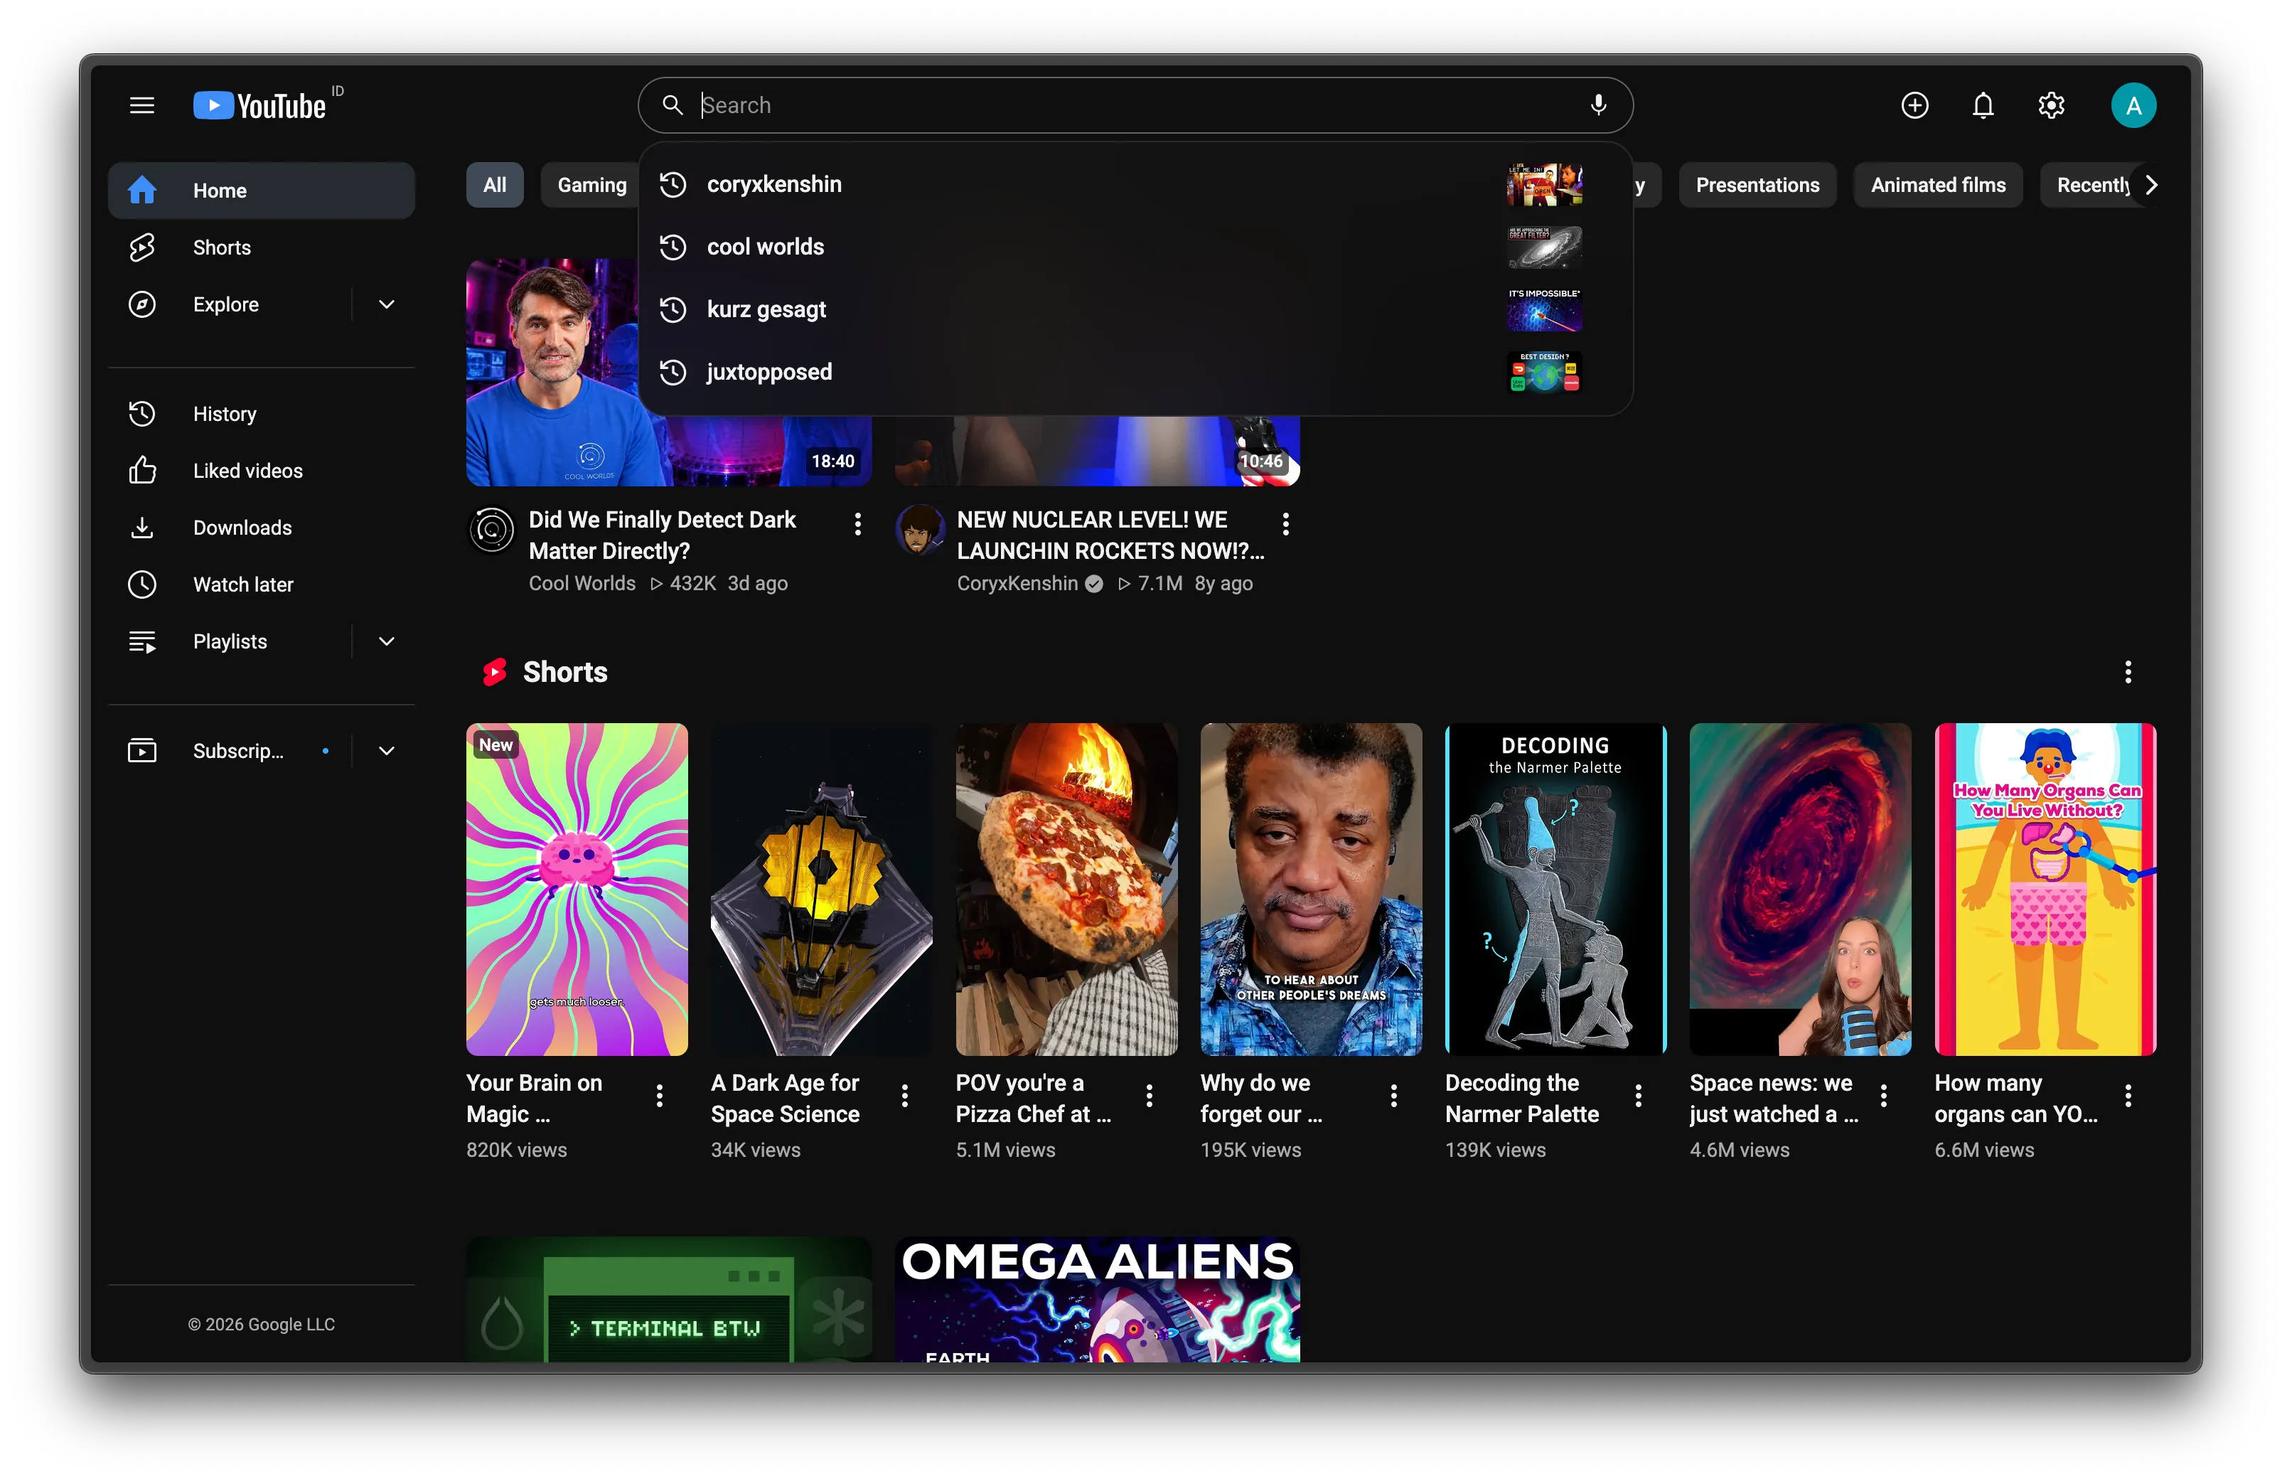The image size is (2282, 1479).
Task: Open the Shorts section options menu
Action: pyautogui.click(x=2128, y=671)
